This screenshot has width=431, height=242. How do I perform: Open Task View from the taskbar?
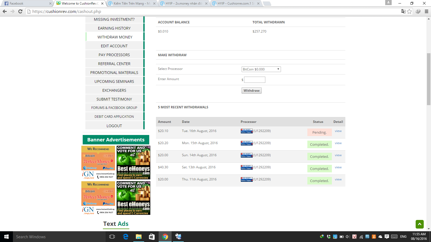(112, 237)
